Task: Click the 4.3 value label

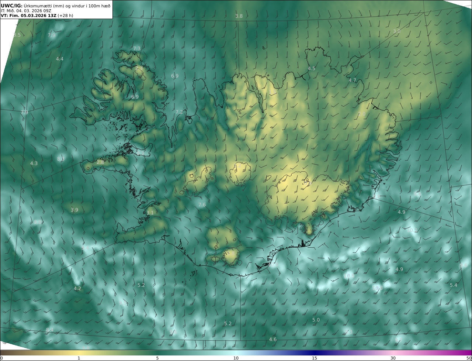Action: (34, 163)
